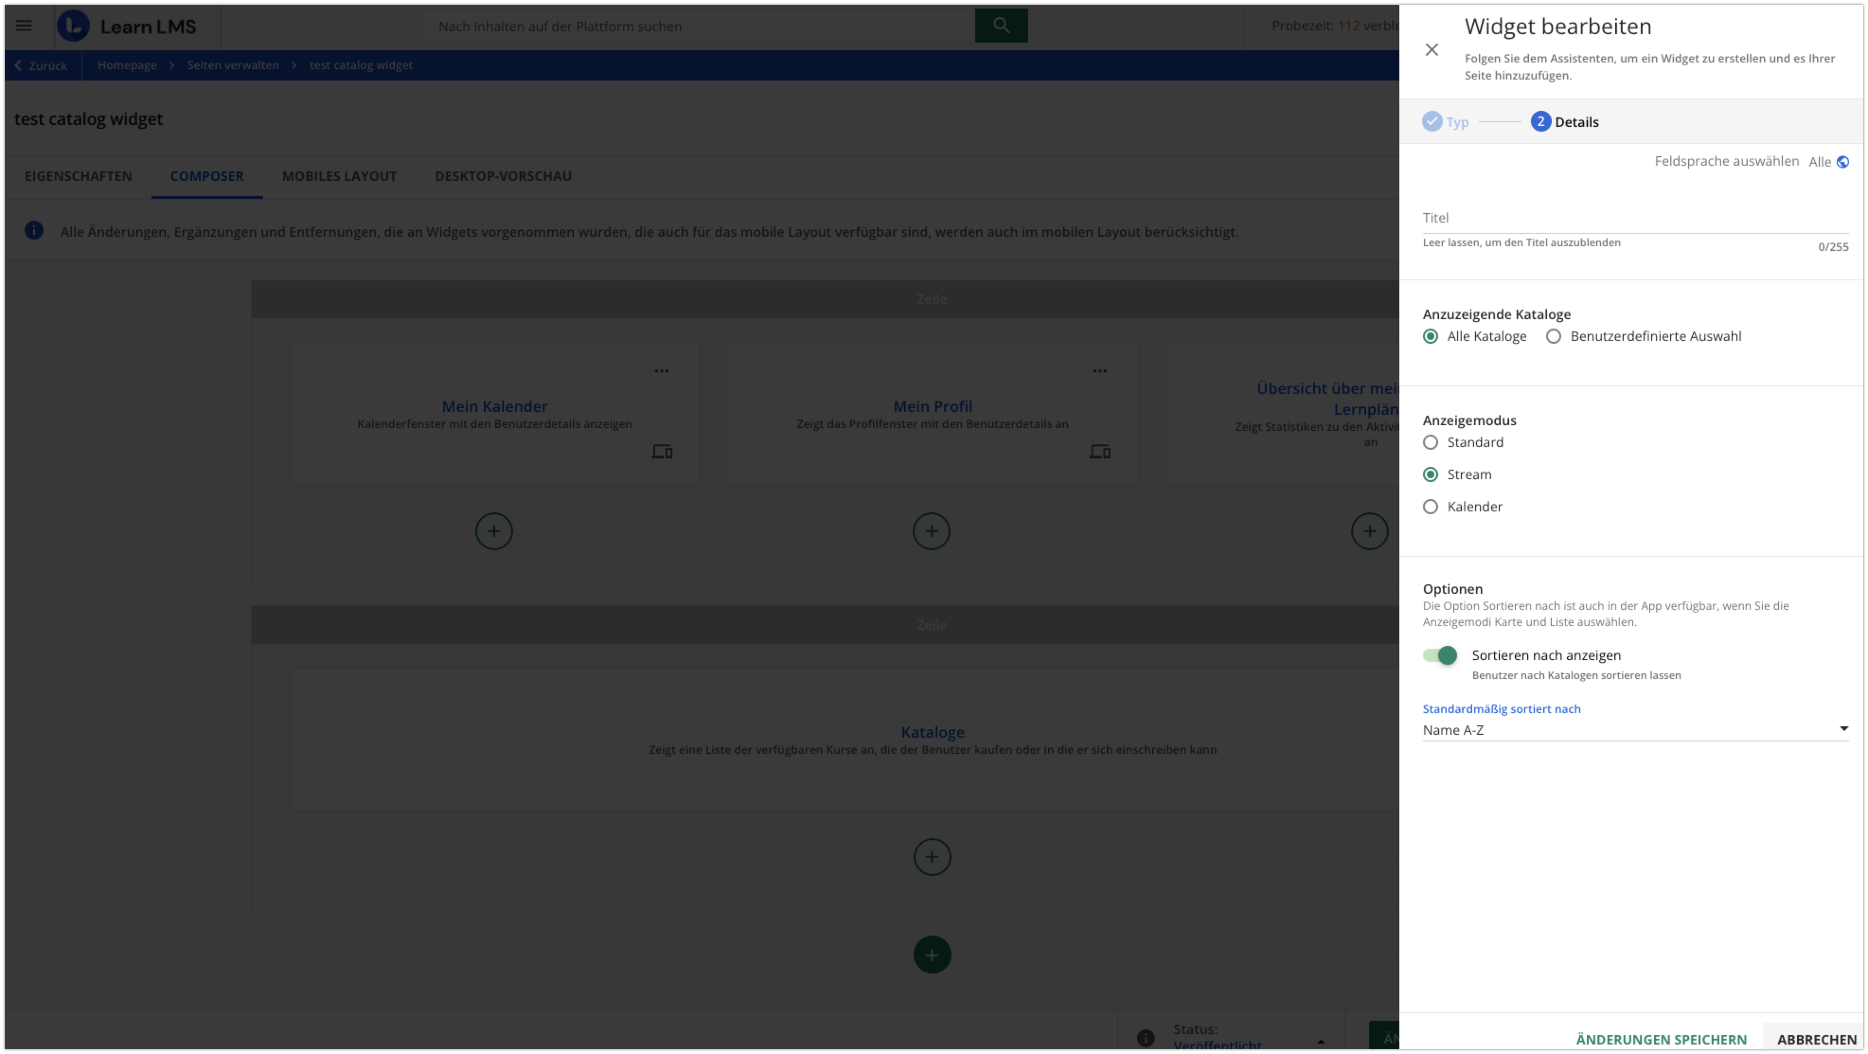The height and width of the screenshot is (1054, 1868).
Task: Click ÄNDERUNGEN SPEICHERN button
Action: [x=1661, y=1039]
